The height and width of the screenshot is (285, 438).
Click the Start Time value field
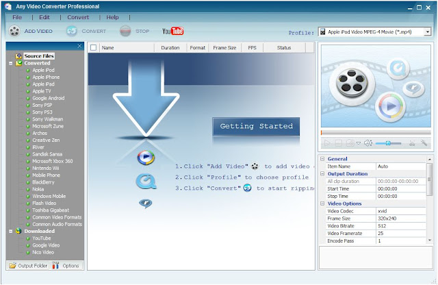pos(401,189)
